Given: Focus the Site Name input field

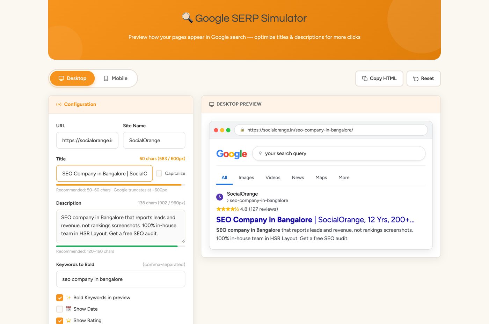Looking at the screenshot, I should (x=154, y=140).
